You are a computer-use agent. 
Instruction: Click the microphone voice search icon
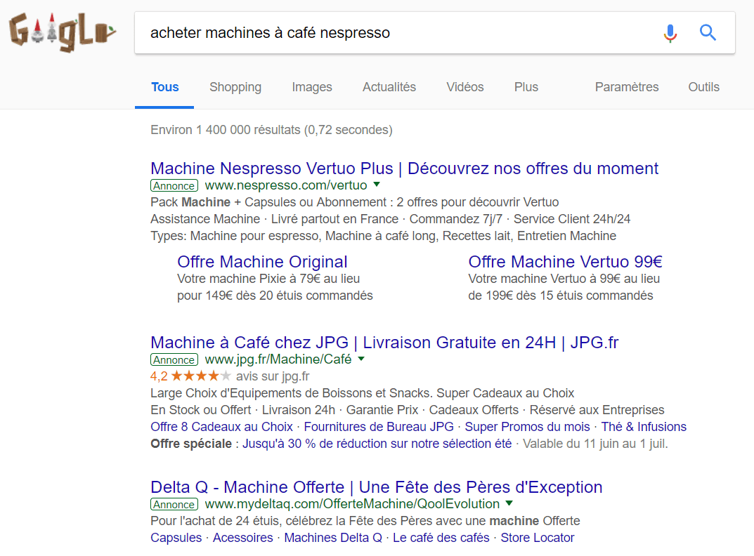click(x=670, y=33)
